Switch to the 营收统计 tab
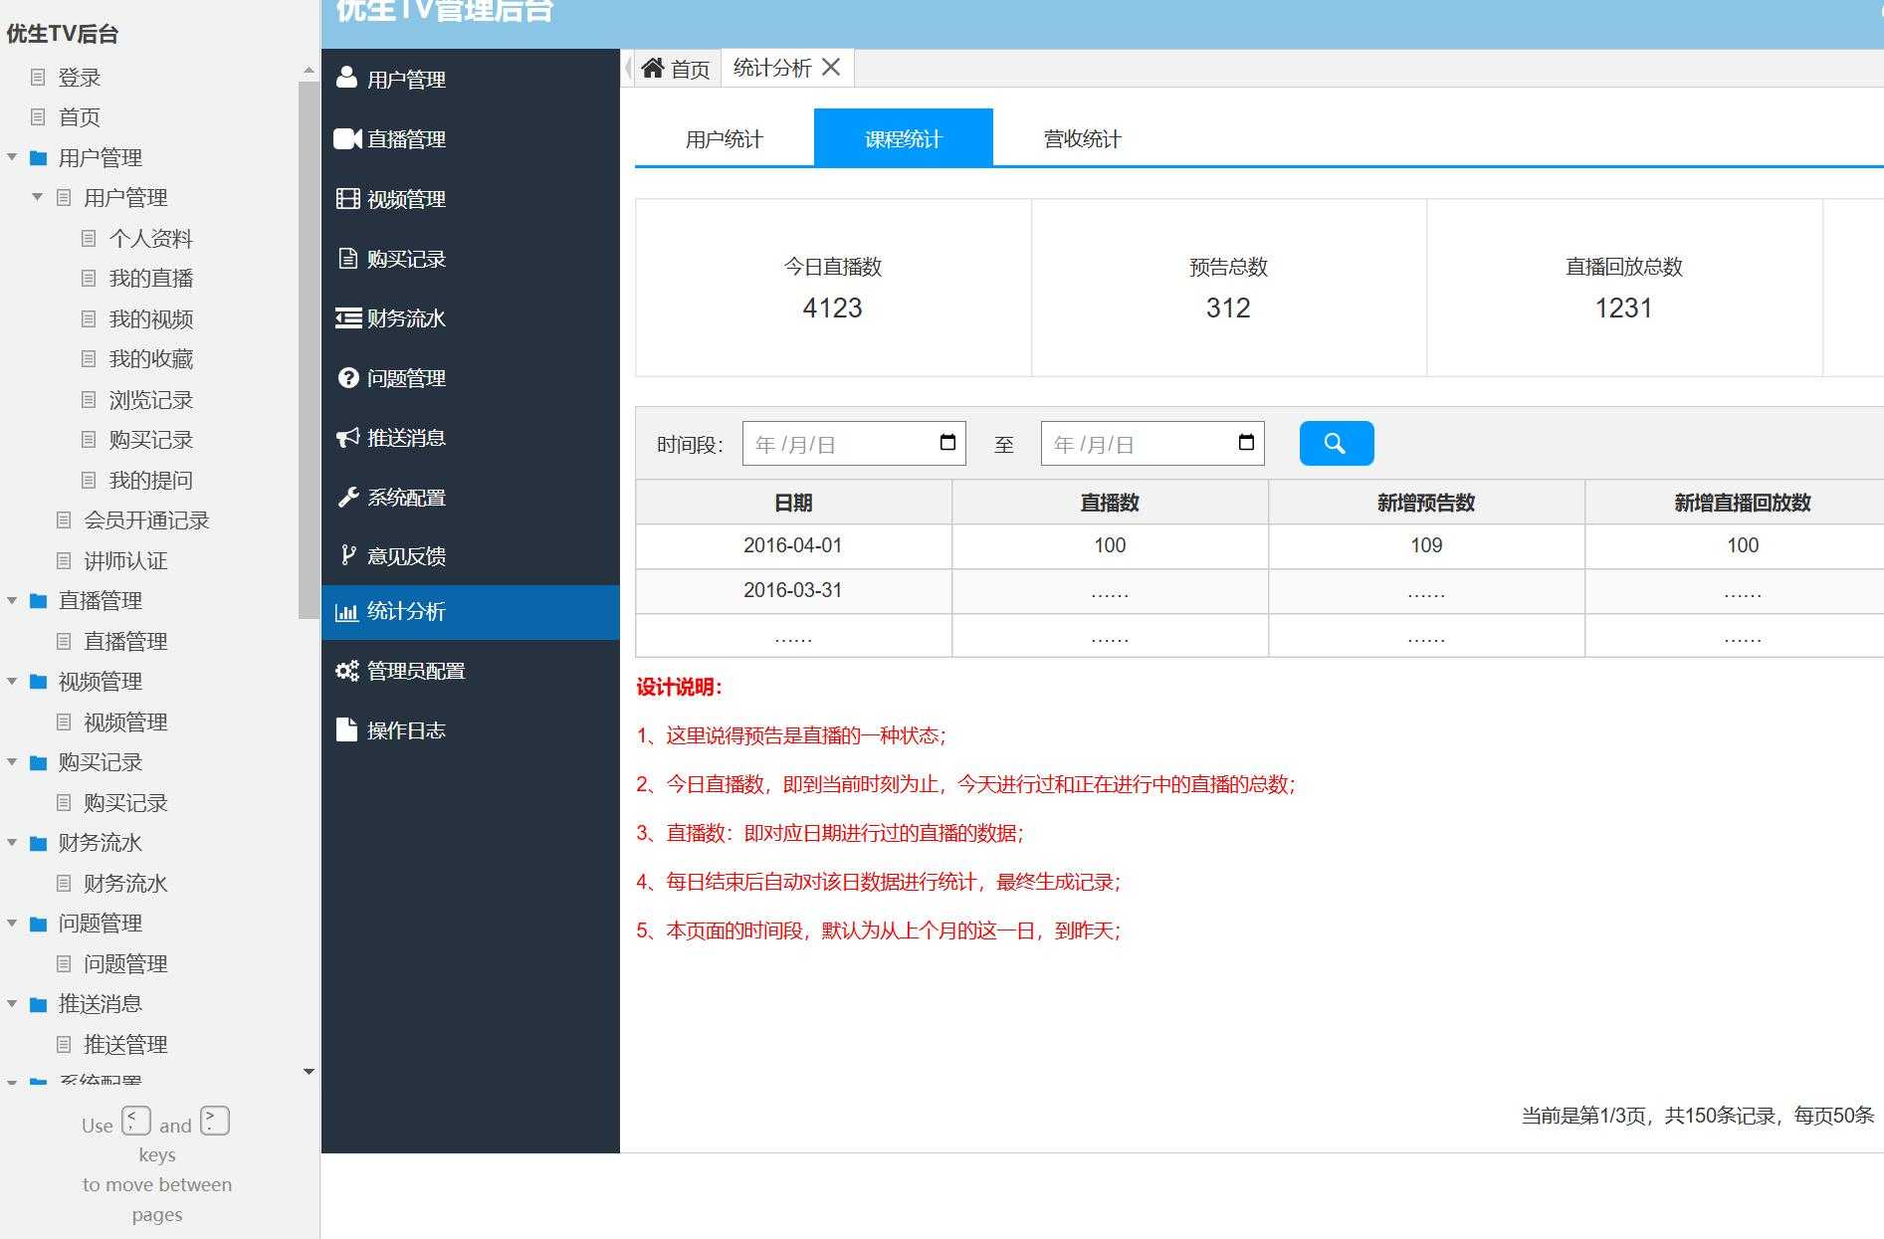The height and width of the screenshot is (1239, 1884). (1081, 138)
